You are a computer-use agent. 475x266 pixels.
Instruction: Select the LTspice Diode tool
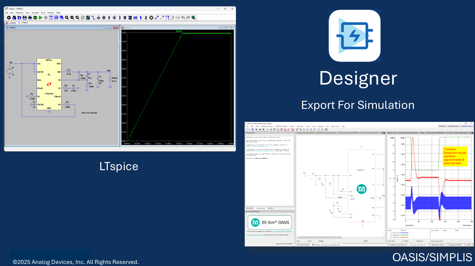125,17
